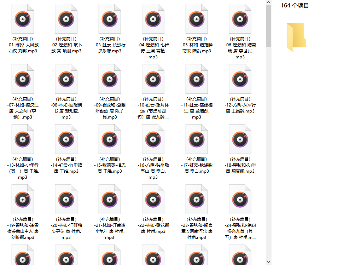338x270 pixels.
Task: Select the 03-虹云-长歌行 mp3 file icon
Action: click(110, 19)
